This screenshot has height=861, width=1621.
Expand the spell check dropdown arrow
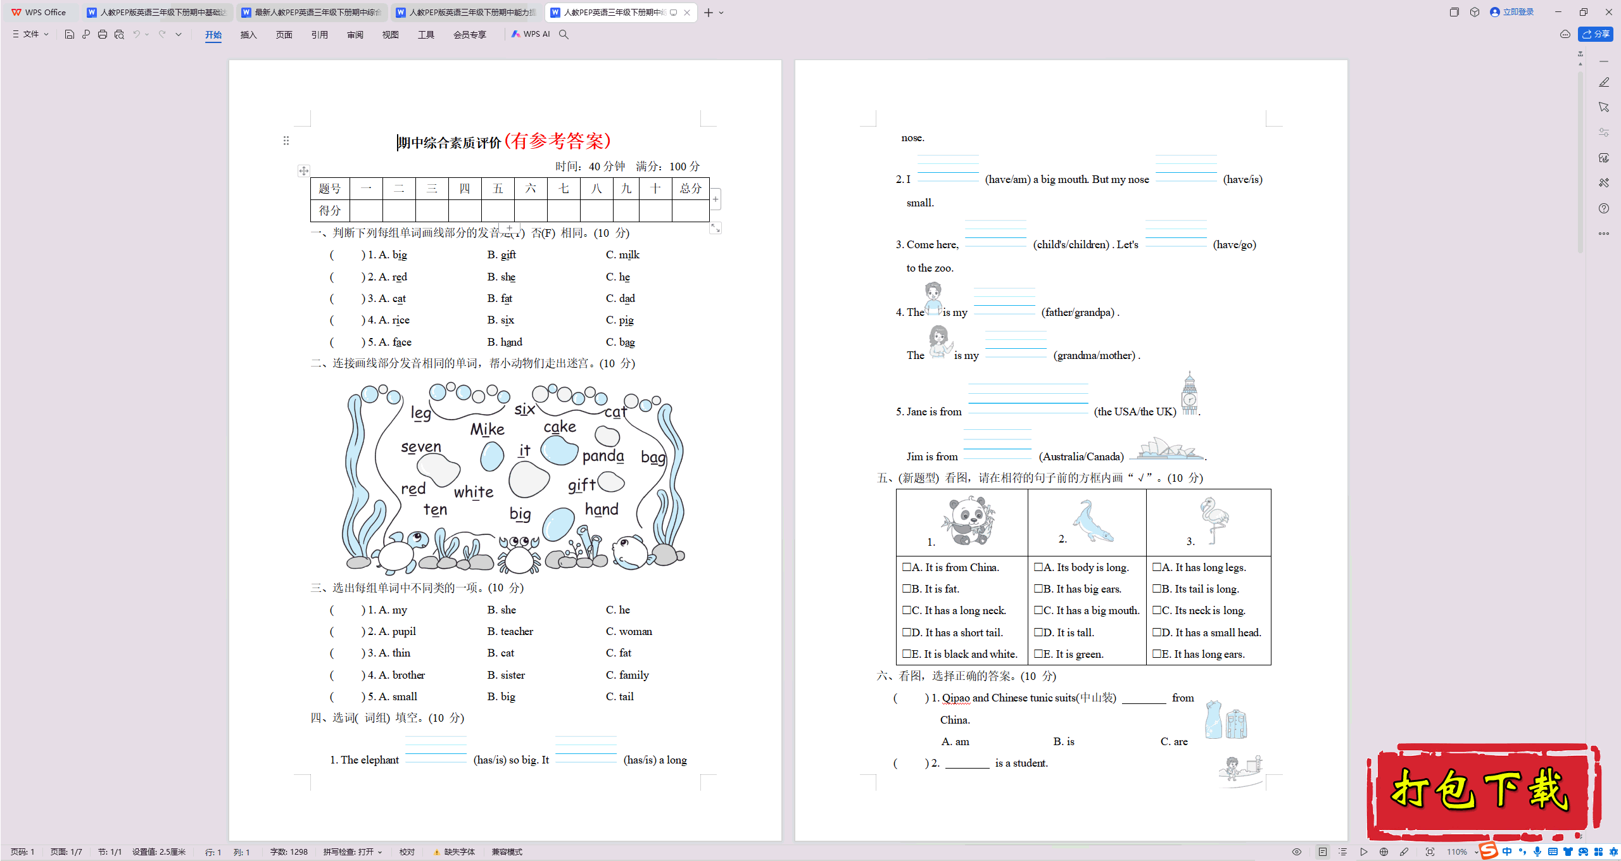380,852
